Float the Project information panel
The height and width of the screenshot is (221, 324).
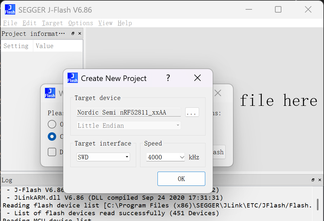[x=73, y=34]
